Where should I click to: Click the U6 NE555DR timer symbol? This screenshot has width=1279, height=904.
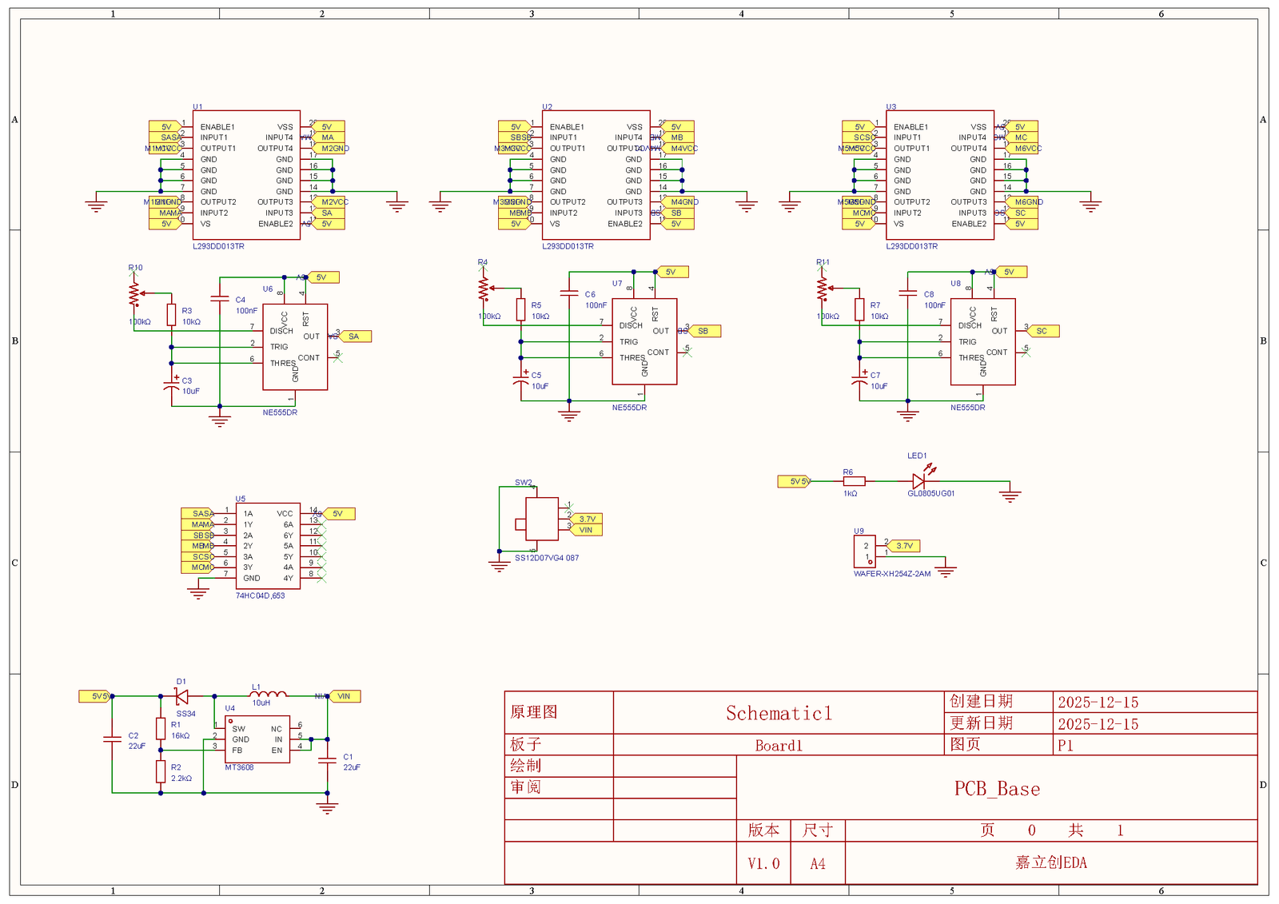[295, 347]
